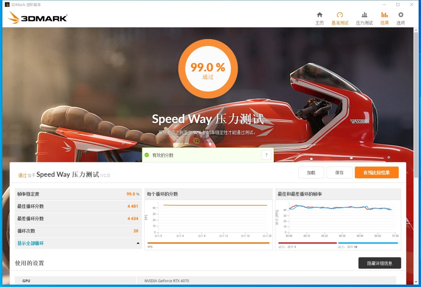Click the blue 最差 循环 18 legend bar
The image size is (421, 287).
(x=368, y=243)
